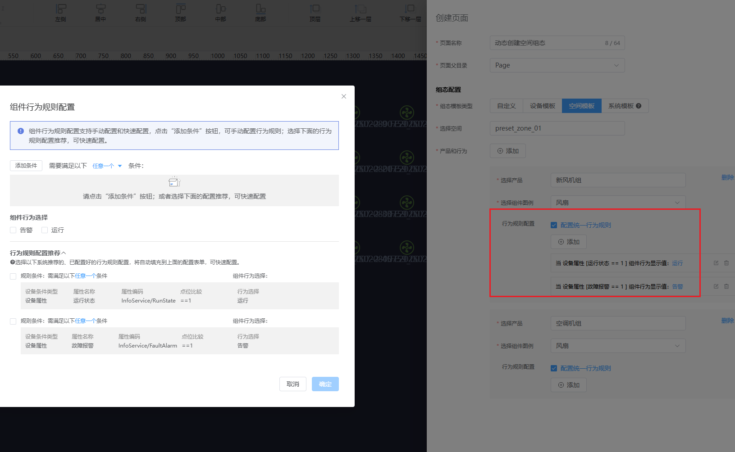Select the 空间模板 template type tab

coord(582,106)
